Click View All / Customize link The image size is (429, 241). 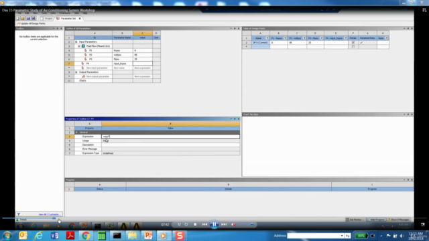coord(49,214)
